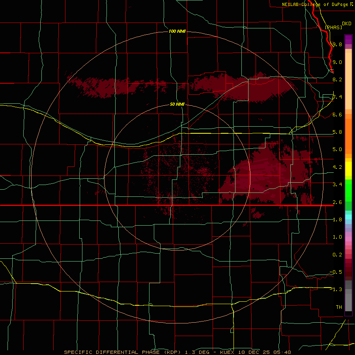Click the KUEX radar site identifier
The image size is (355, 355).
click(x=227, y=352)
